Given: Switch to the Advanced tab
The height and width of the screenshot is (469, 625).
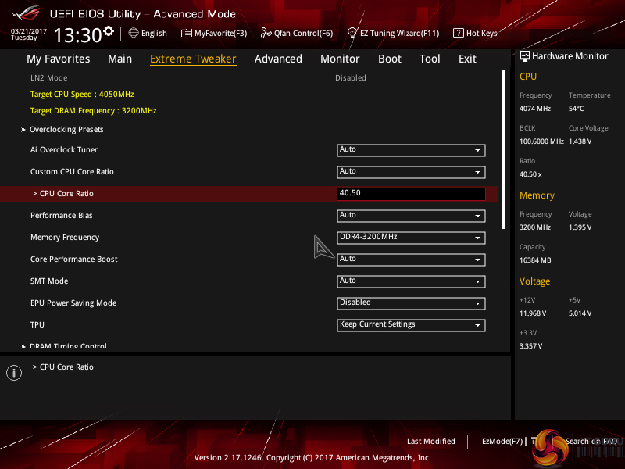Looking at the screenshot, I should point(278,59).
